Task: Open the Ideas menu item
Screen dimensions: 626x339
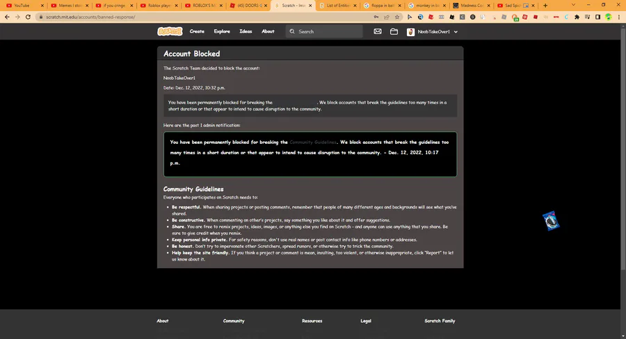Action: click(x=246, y=31)
